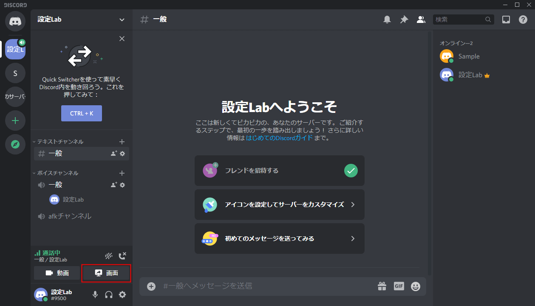Create a channel in テキストチャンネル
The width and height of the screenshot is (535, 306).
click(x=122, y=142)
